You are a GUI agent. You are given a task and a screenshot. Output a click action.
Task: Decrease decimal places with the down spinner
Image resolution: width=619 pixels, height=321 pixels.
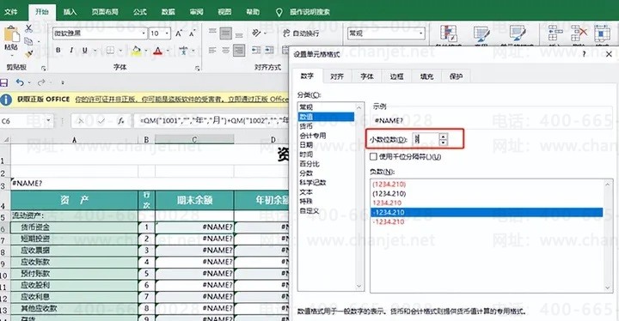(x=444, y=142)
